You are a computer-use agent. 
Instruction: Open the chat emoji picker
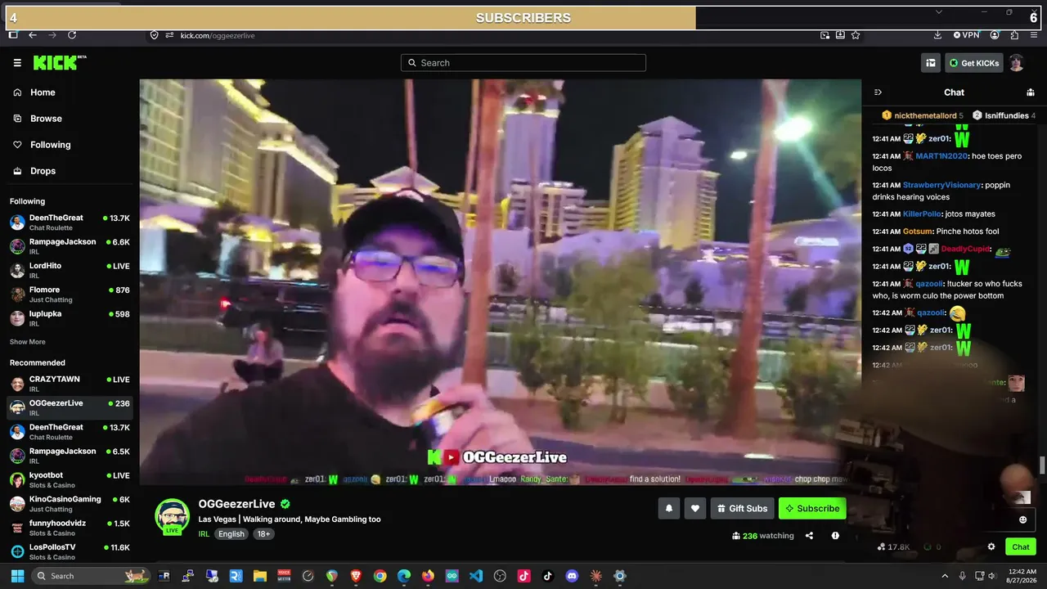click(1022, 519)
